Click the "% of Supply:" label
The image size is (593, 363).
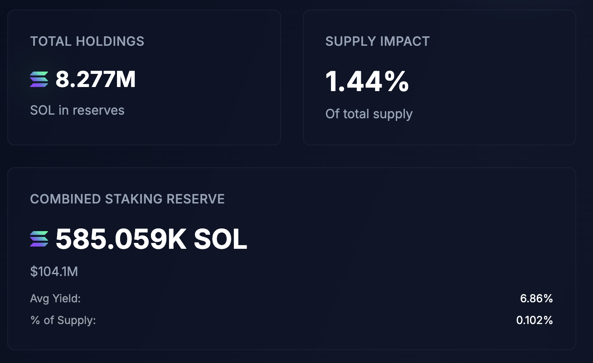pos(63,320)
